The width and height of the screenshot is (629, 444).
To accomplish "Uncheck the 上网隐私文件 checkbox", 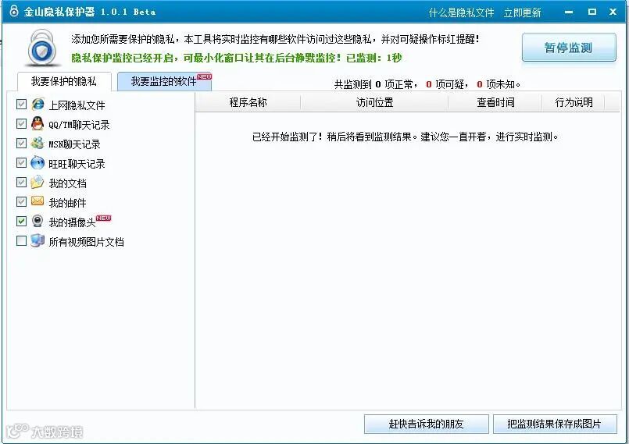I will click(x=21, y=105).
